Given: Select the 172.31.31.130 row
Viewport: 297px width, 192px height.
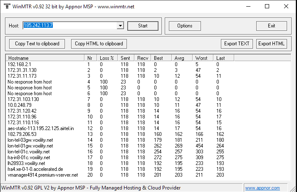Looking at the screenshot, I should 120,70.
